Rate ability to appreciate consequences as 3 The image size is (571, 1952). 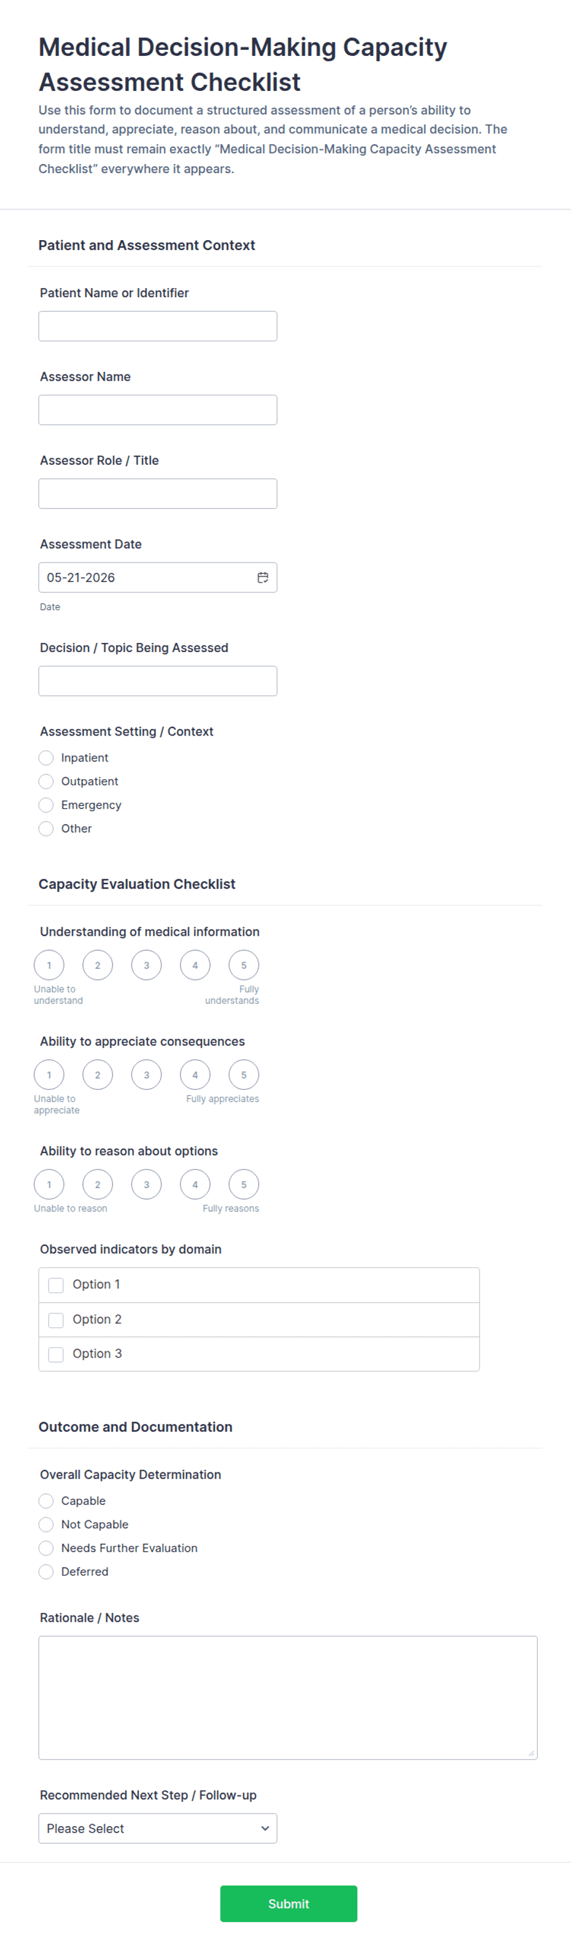tap(146, 1075)
